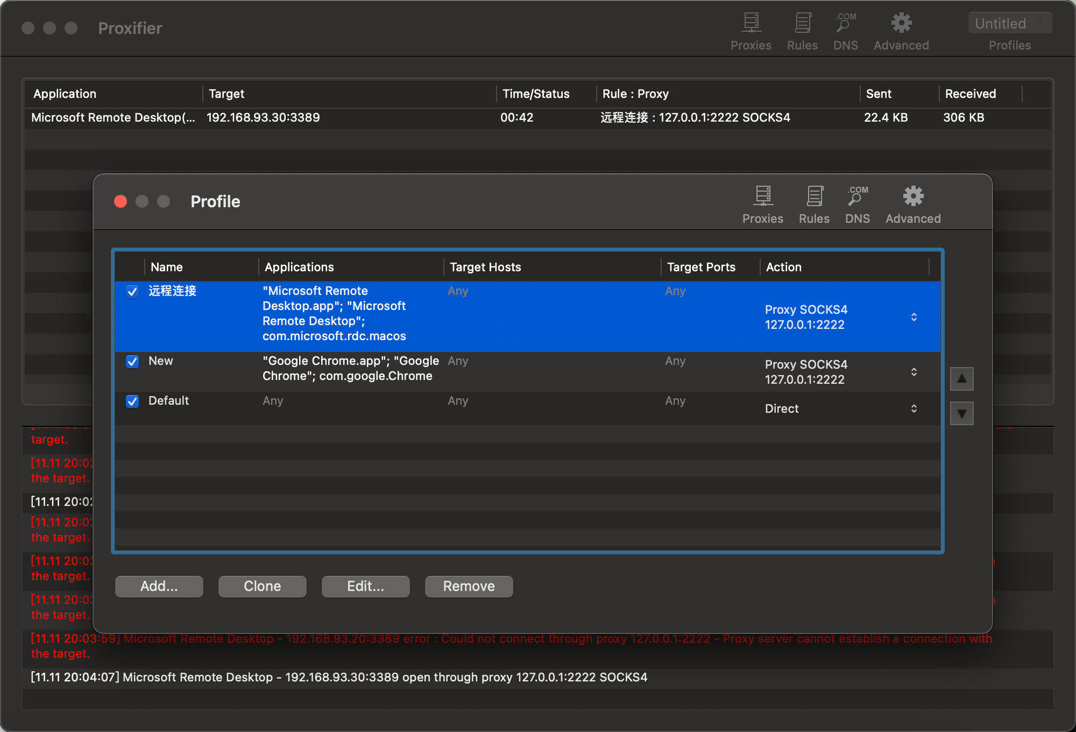Click the 22.4 KB sent value
1076x732 pixels.
(886, 117)
